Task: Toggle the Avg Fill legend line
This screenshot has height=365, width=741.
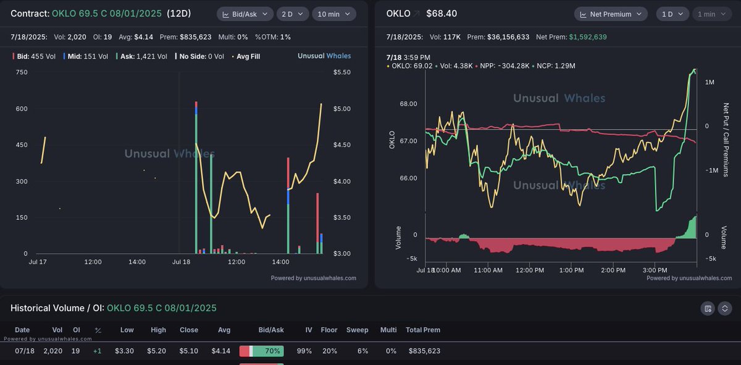Action: [x=246, y=56]
